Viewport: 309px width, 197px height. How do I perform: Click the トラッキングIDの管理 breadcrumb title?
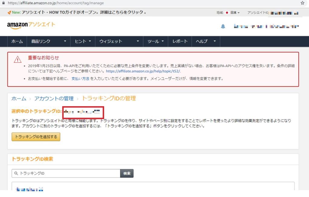(109, 98)
